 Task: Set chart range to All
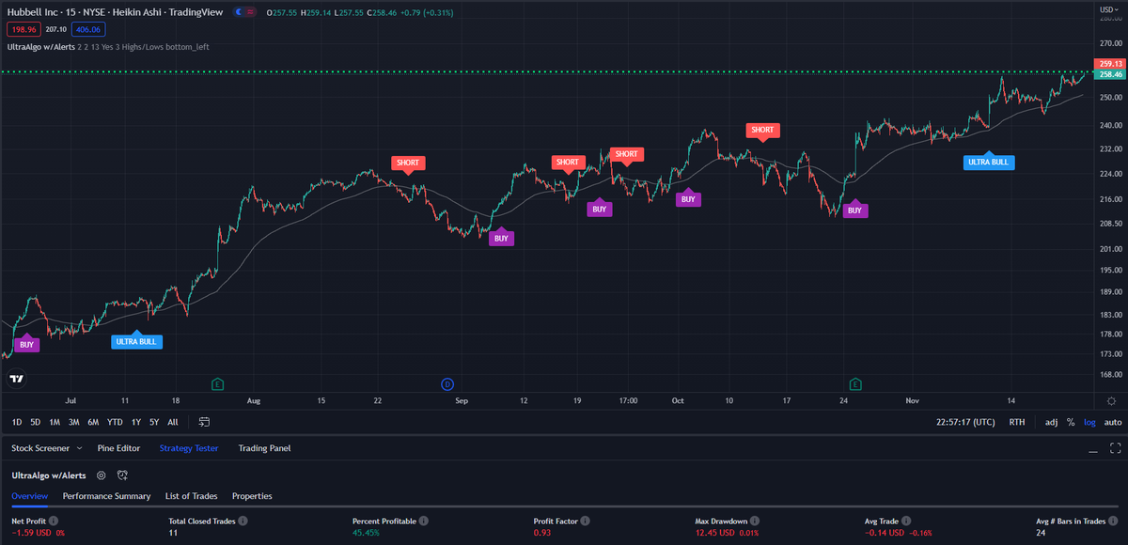tap(172, 422)
